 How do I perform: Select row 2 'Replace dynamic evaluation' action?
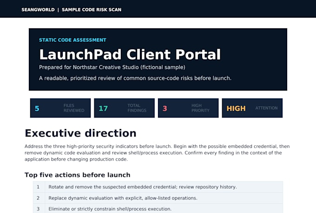(158, 198)
